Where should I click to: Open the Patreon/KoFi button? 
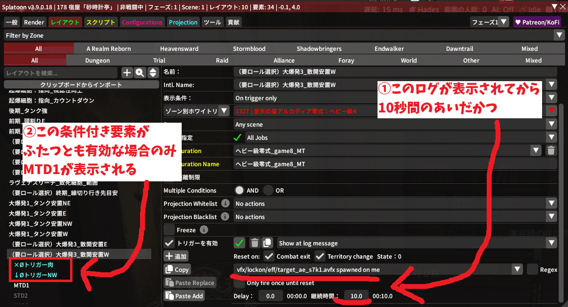[537, 22]
